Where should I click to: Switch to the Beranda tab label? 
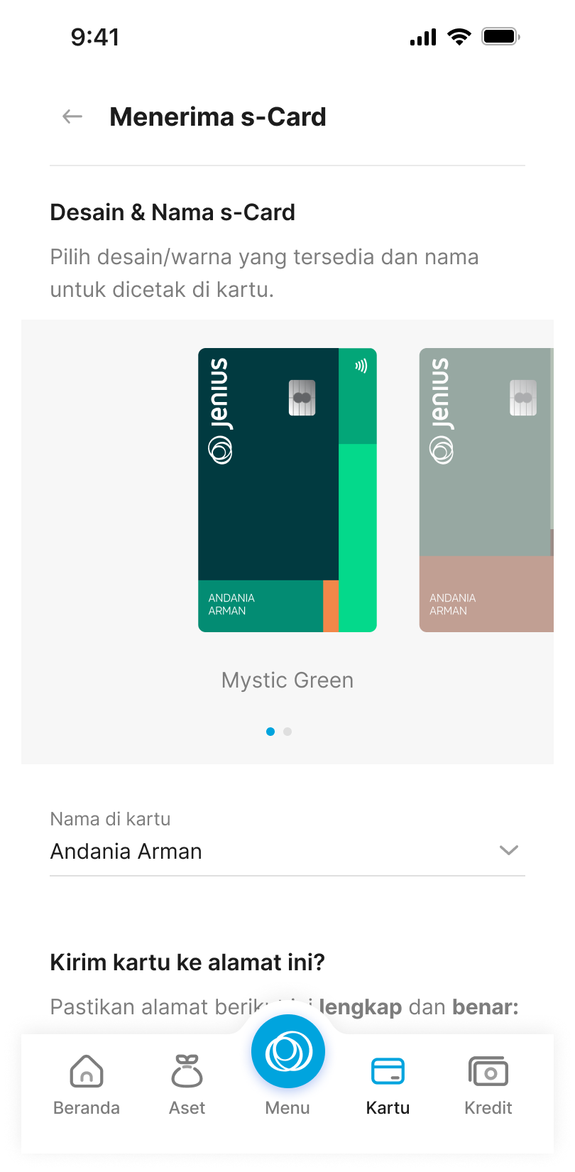[87, 1108]
